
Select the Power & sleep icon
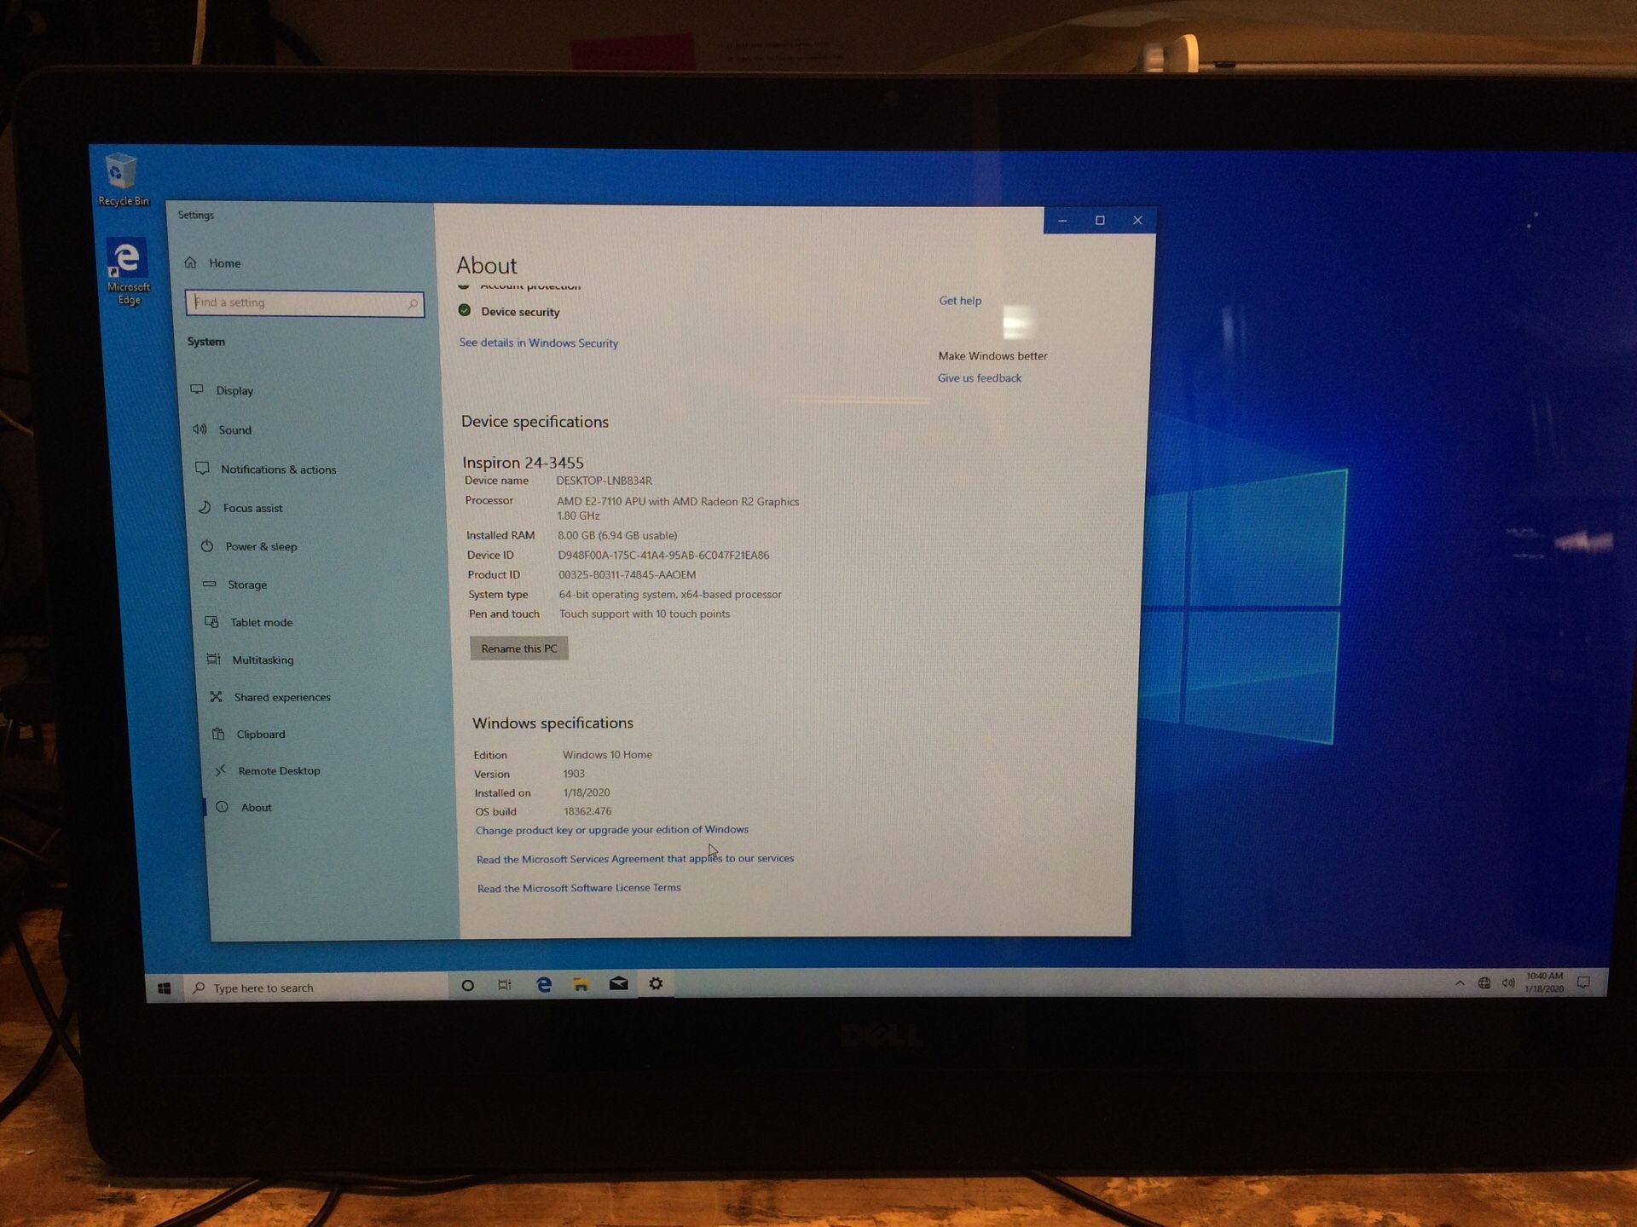coord(207,545)
